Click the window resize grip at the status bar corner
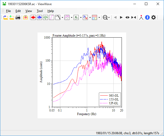164x136 pixels. [x=162, y=134]
